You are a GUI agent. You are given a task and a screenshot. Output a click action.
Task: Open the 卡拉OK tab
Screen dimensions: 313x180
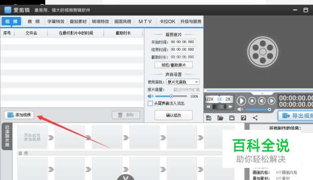pyautogui.click(x=168, y=21)
